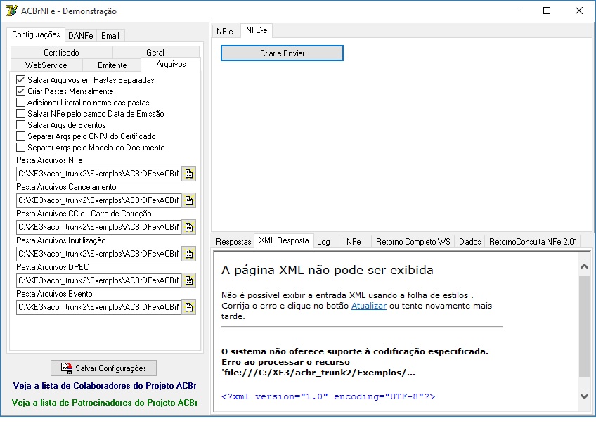Click the XML panel vertical scrollbar thumb
The height and width of the screenshot is (433, 596).
pos(585,326)
